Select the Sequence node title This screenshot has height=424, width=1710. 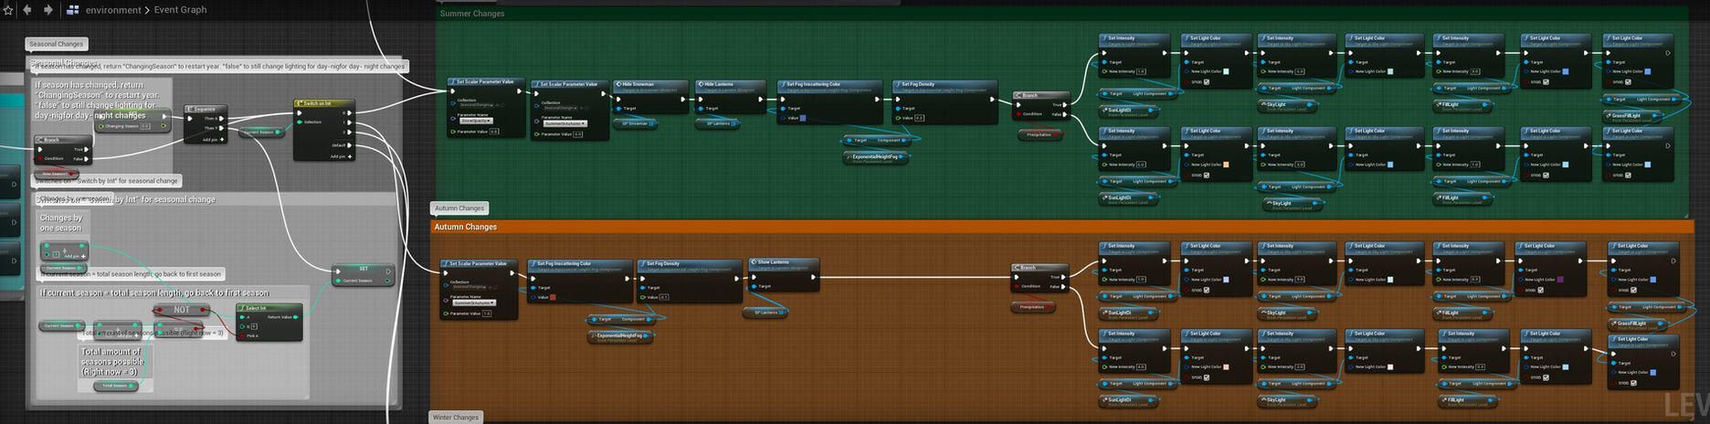[x=205, y=109]
